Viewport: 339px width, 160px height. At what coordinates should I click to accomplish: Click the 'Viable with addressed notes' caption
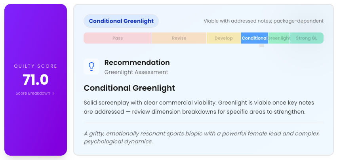[263, 21]
